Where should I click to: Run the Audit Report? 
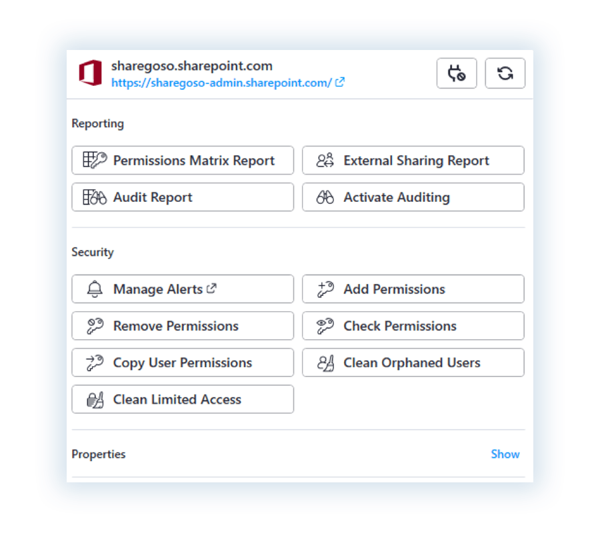coord(183,197)
